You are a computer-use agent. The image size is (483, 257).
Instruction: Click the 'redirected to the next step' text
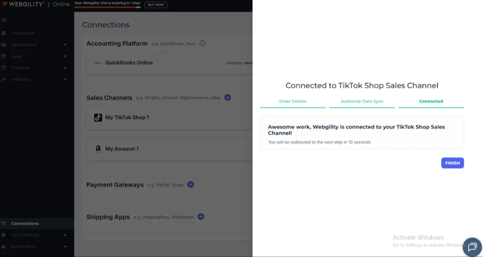click(320, 142)
